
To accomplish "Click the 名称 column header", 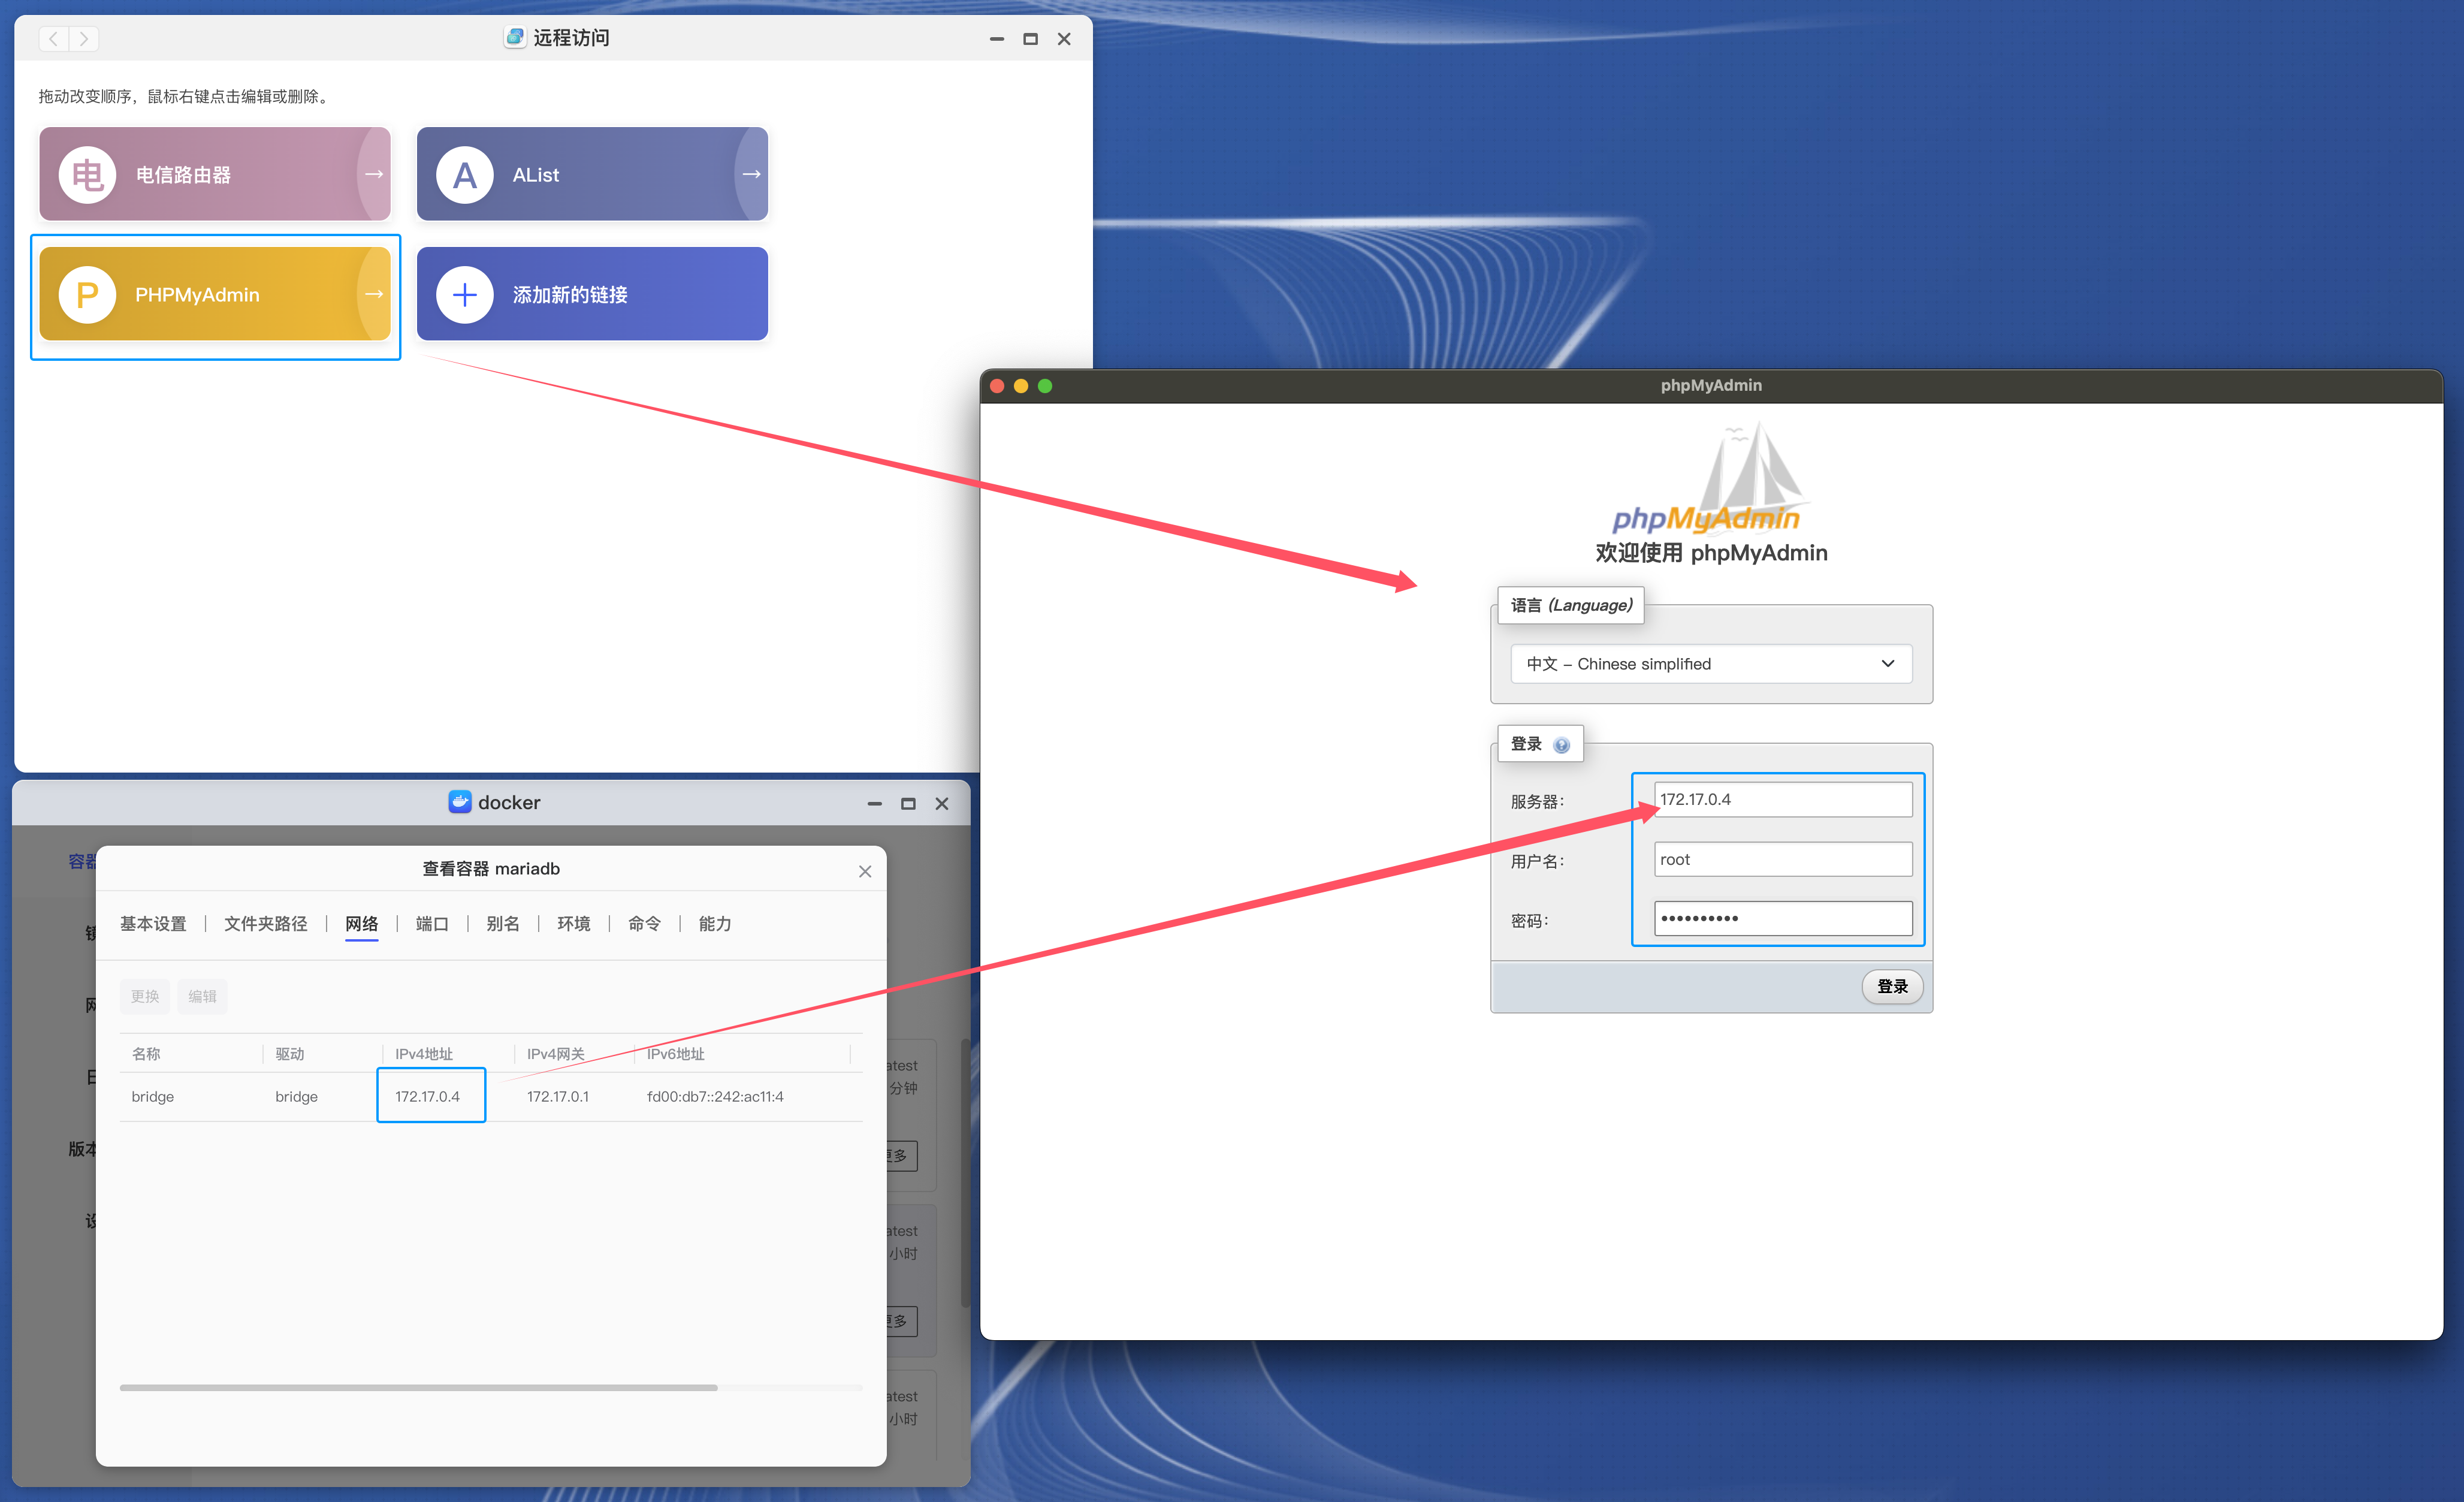I will pos(146,1054).
